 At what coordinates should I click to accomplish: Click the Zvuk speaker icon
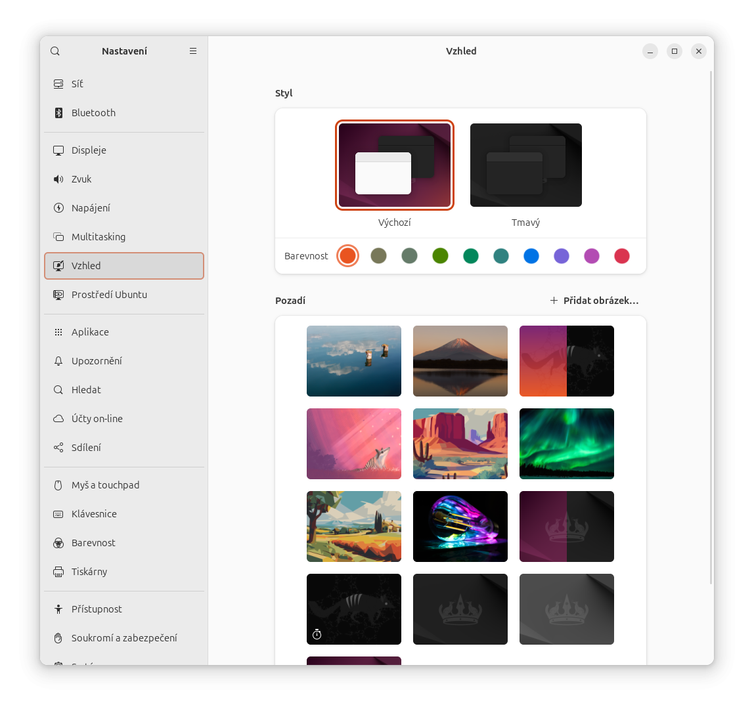pyautogui.click(x=58, y=179)
